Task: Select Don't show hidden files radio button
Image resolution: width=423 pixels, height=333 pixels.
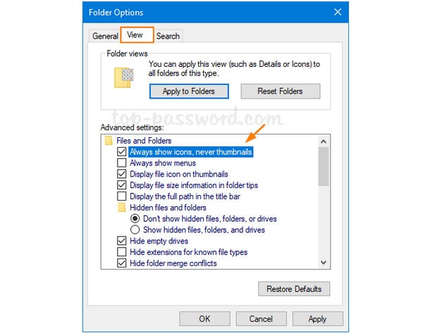Action: coord(135,218)
